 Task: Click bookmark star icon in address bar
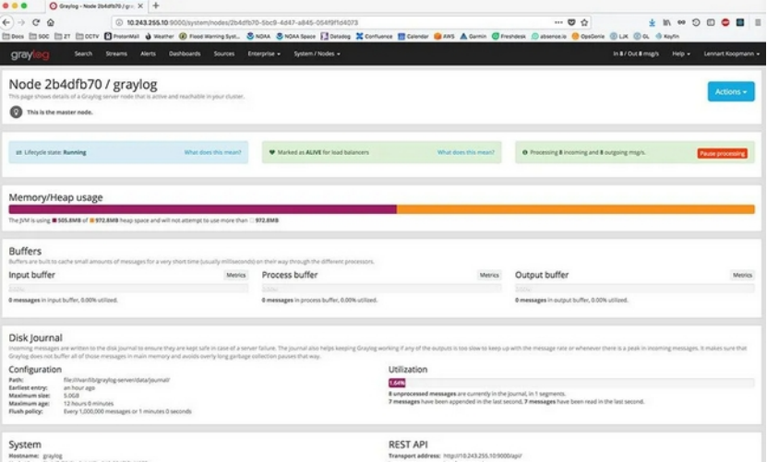(x=584, y=21)
